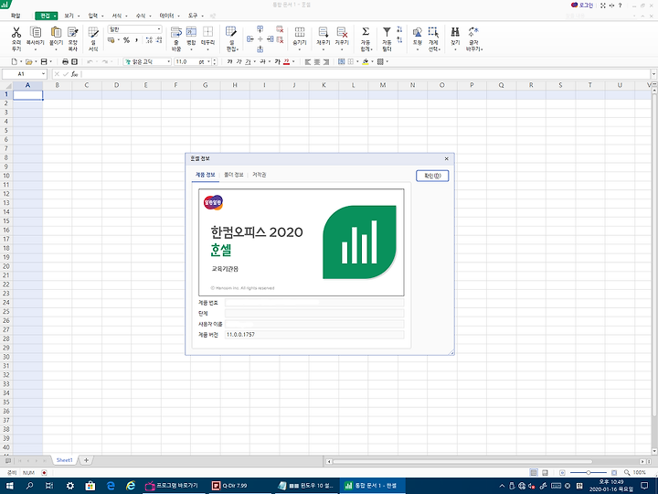Click the Paste (붙이기) clipboard icon
This screenshot has width=658, height=494.
click(56, 33)
